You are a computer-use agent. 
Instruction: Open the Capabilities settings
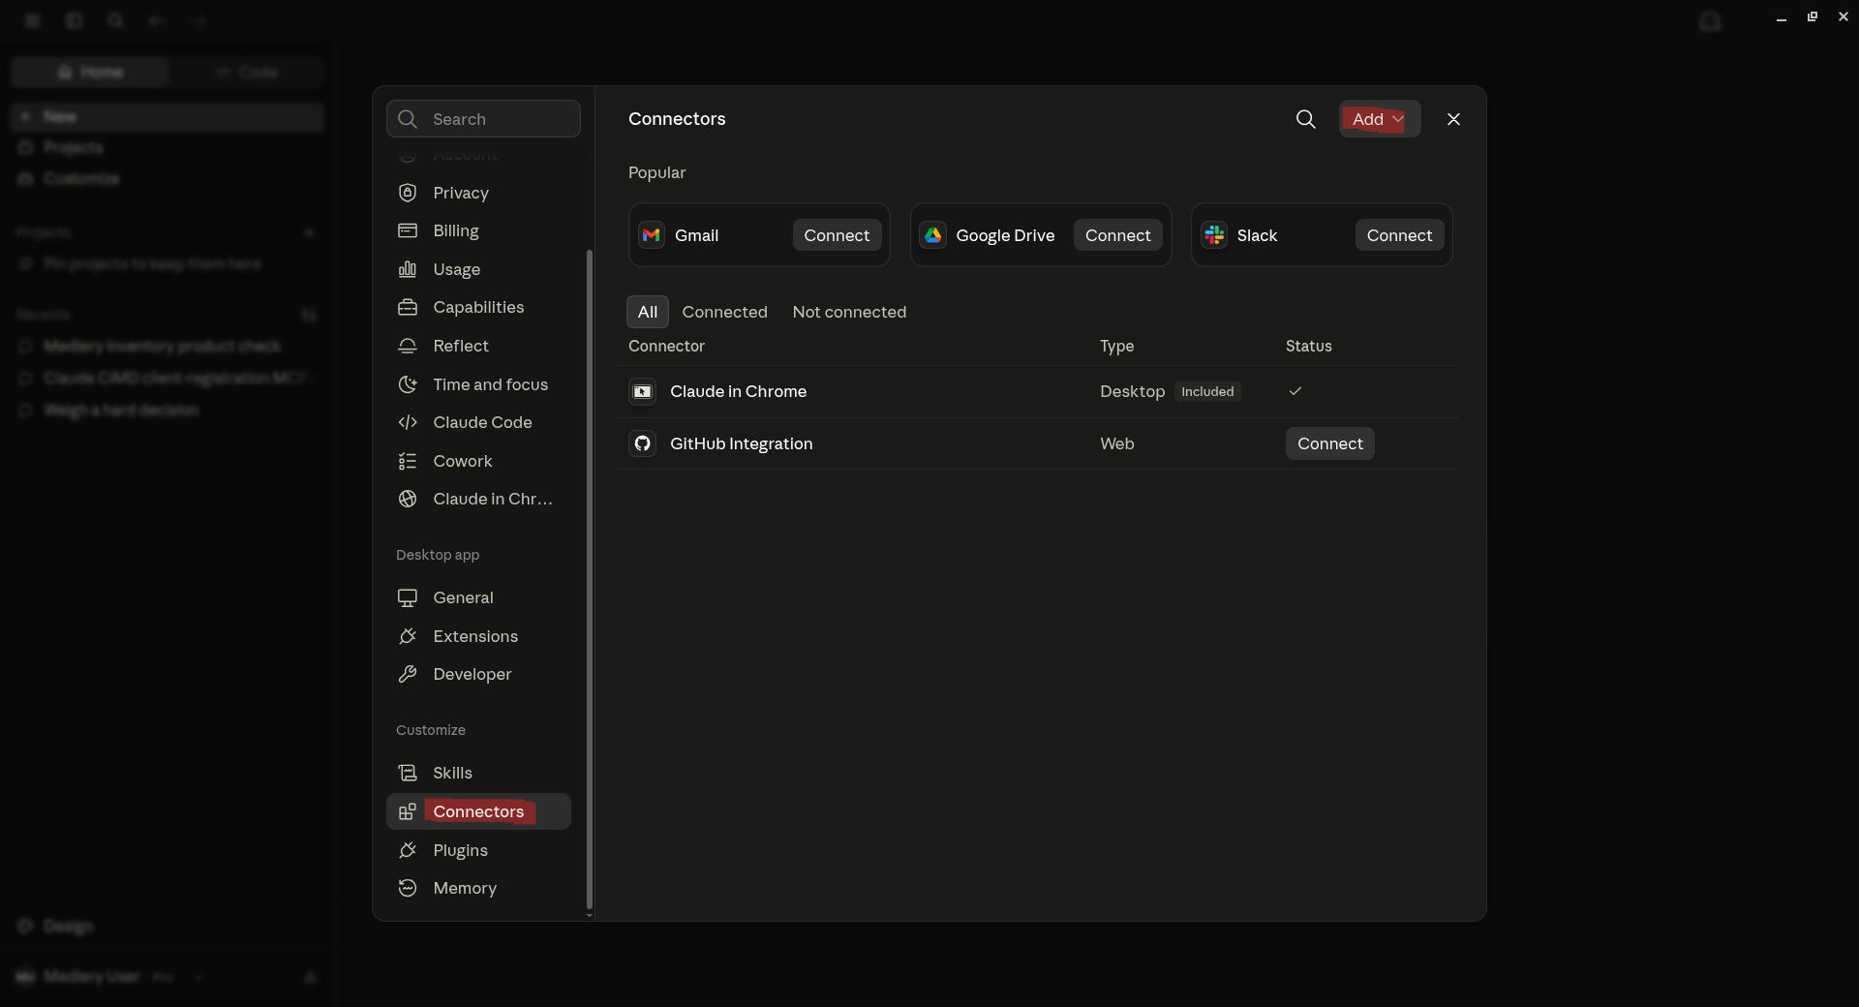tap(478, 307)
